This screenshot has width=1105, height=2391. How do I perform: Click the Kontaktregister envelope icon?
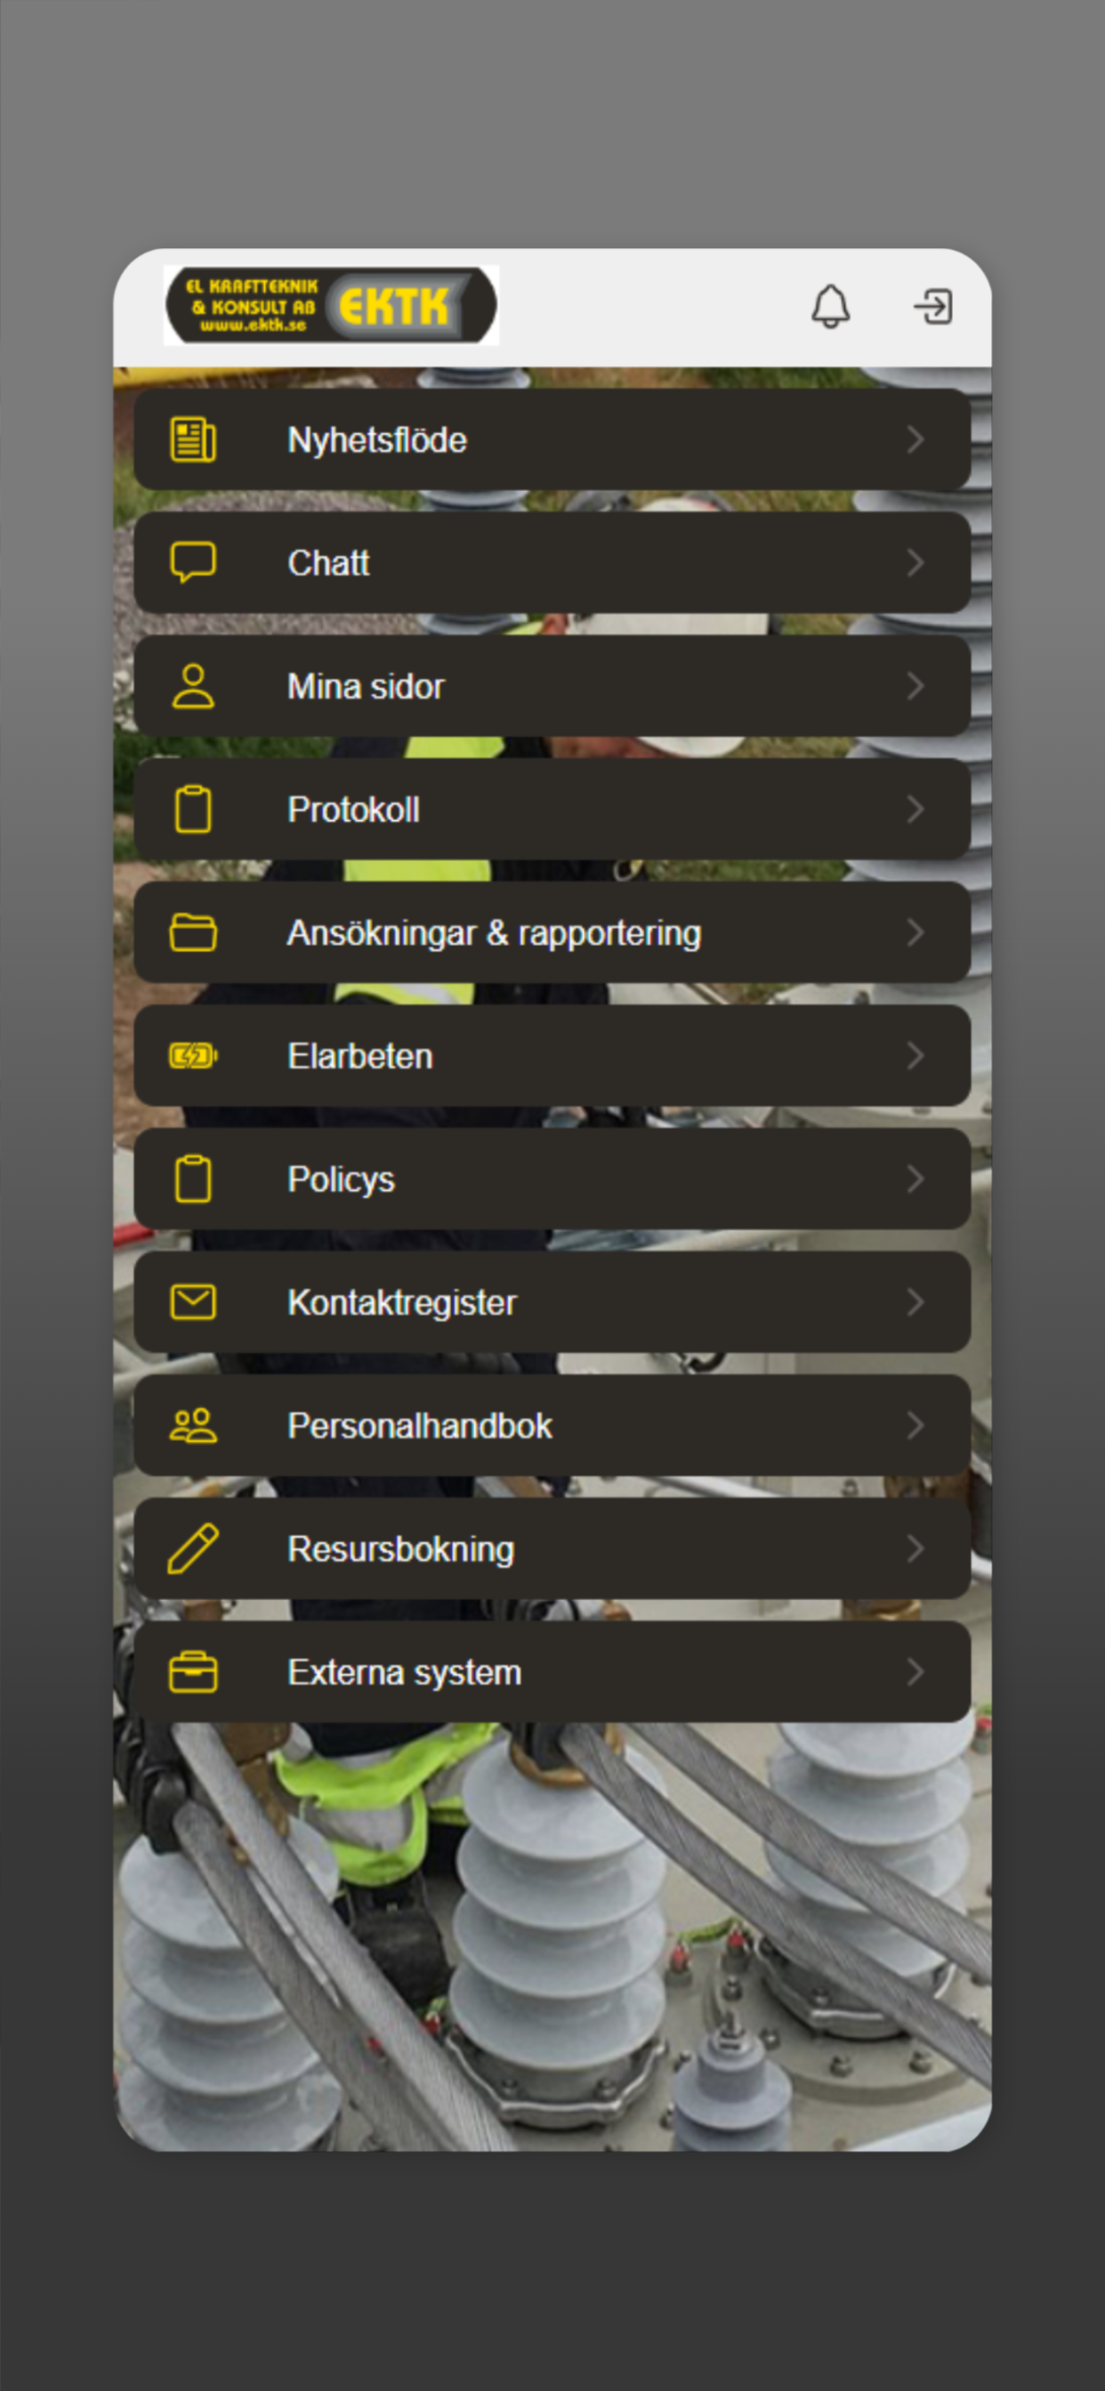[193, 1302]
